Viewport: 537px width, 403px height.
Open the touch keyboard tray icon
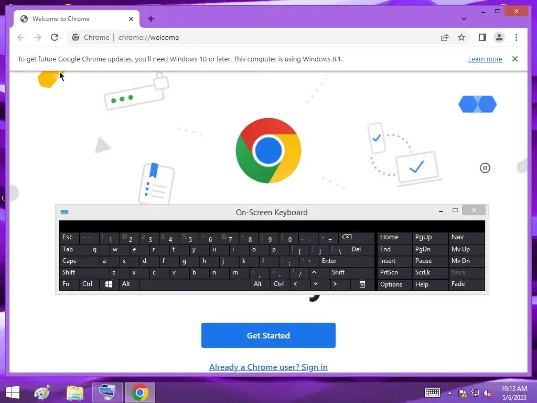[x=432, y=393]
